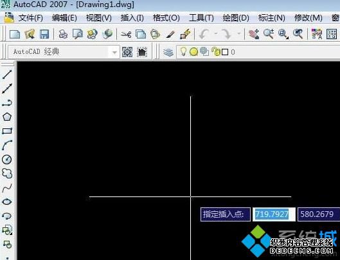The width and height of the screenshot is (340, 260).
Task: Expand the AutoCAD 经典 workspace dropdown
Action: click(114, 52)
